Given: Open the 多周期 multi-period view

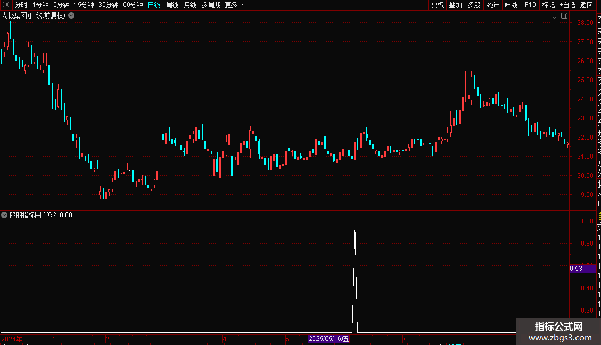Looking at the screenshot, I should point(211,5).
